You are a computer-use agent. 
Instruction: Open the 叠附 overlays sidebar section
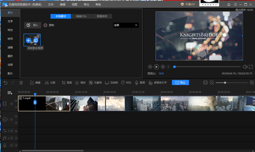(x=10, y=56)
